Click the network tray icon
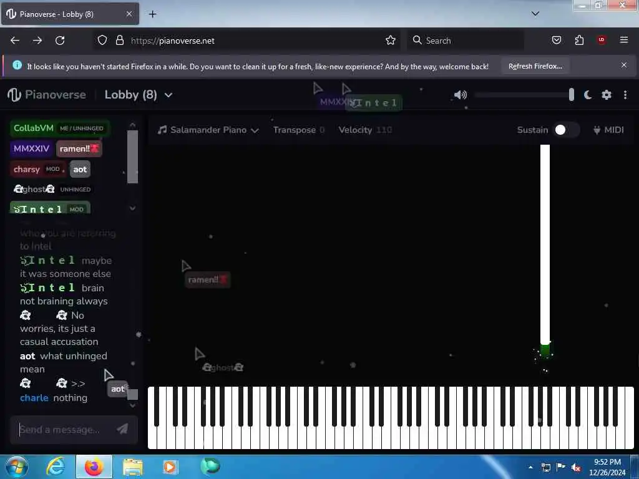 545,468
